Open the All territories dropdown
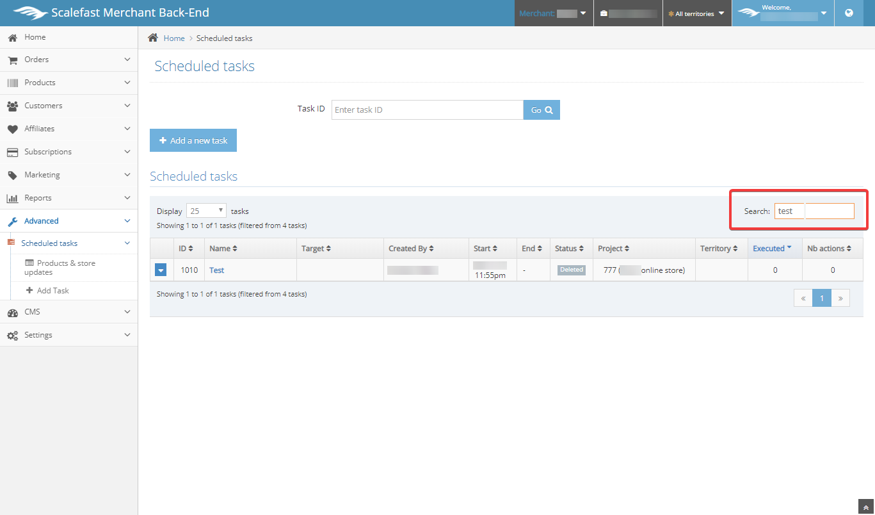This screenshot has width=875, height=515. [696, 13]
